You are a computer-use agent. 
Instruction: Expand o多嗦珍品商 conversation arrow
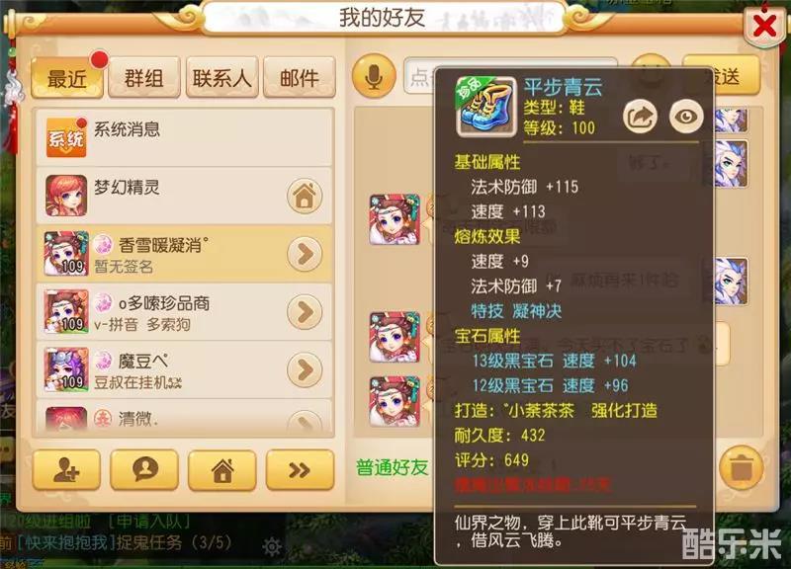tap(305, 312)
